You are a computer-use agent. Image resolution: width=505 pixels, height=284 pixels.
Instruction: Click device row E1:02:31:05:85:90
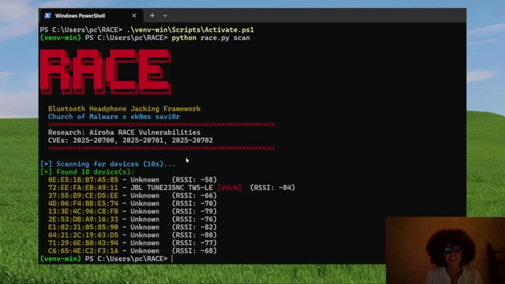point(132,227)
